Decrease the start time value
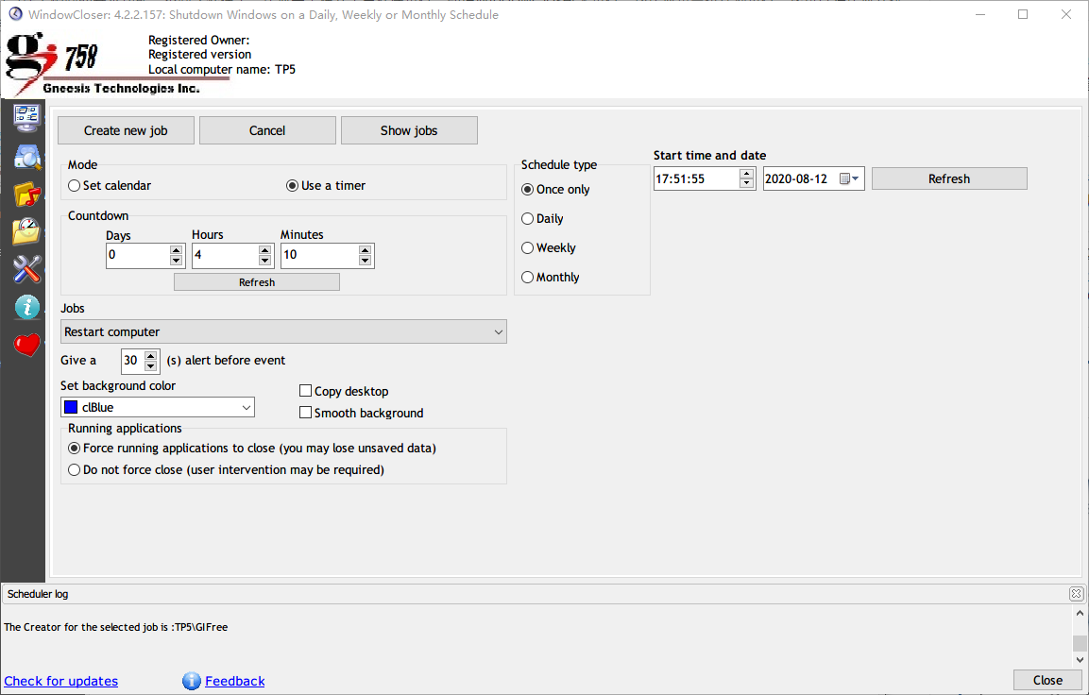This screenshot has width=1089, height=695. point(746,183)
